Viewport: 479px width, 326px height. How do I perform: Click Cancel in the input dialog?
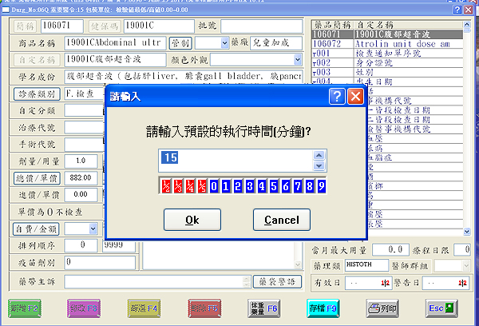281,220
